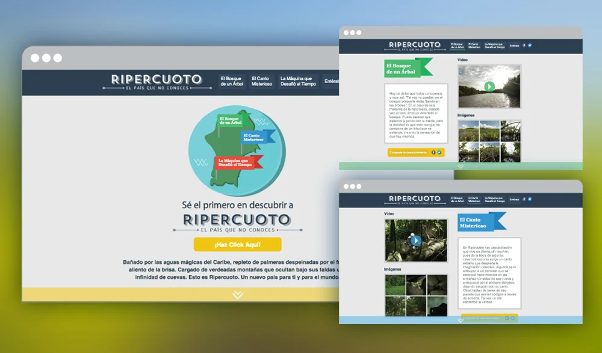This screenshot has height=353, width=602.
Task: Select La Máquina tab in the El Bosque window
Action: coord(494,46)
